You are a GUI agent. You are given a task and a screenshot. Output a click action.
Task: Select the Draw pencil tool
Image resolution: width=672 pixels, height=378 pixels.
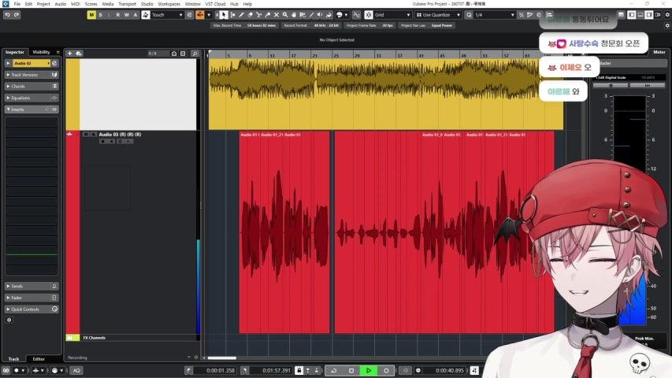pyautogui.click(x=241, y=15)
